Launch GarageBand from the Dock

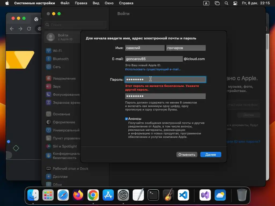tap(168, 195)
